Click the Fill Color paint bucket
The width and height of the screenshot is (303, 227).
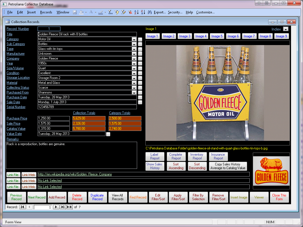[x=81, y=12]
